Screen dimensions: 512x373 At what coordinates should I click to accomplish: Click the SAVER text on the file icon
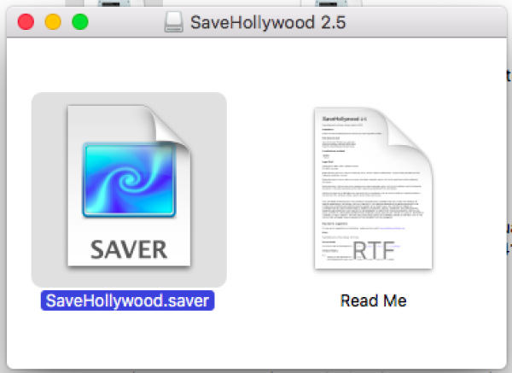[x=130, y=250]
